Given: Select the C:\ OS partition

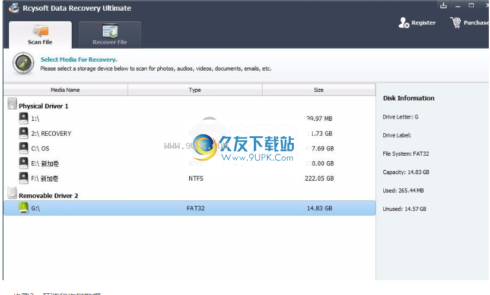Looking at the screenshot, I should (189, 149).
